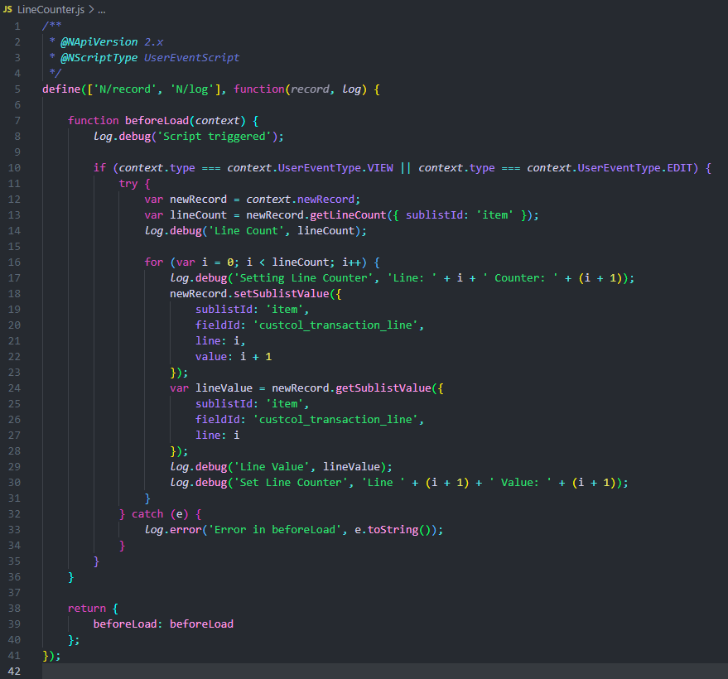728x679 pixels.
Task: Click the breadcrumb ellipsis after LineCounter.js
Action: tap(102, 10)
